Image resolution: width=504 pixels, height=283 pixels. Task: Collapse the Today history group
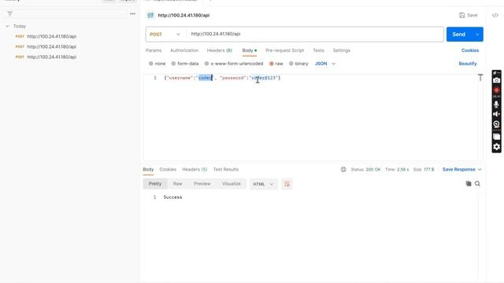point(7,26)
